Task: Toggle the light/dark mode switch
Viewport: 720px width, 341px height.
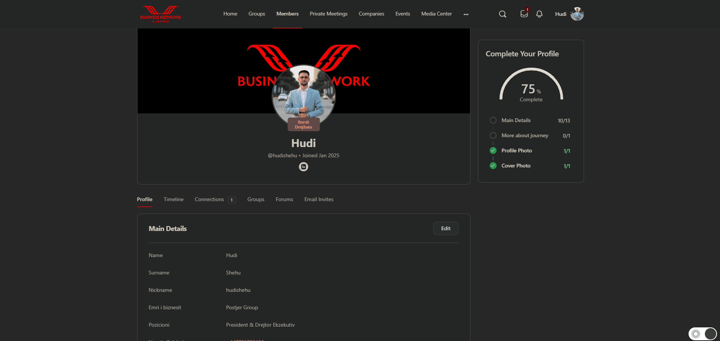Action: coord(703,334)
